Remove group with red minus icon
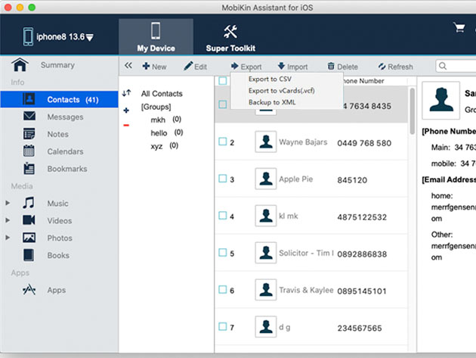 tap(126, 126)
